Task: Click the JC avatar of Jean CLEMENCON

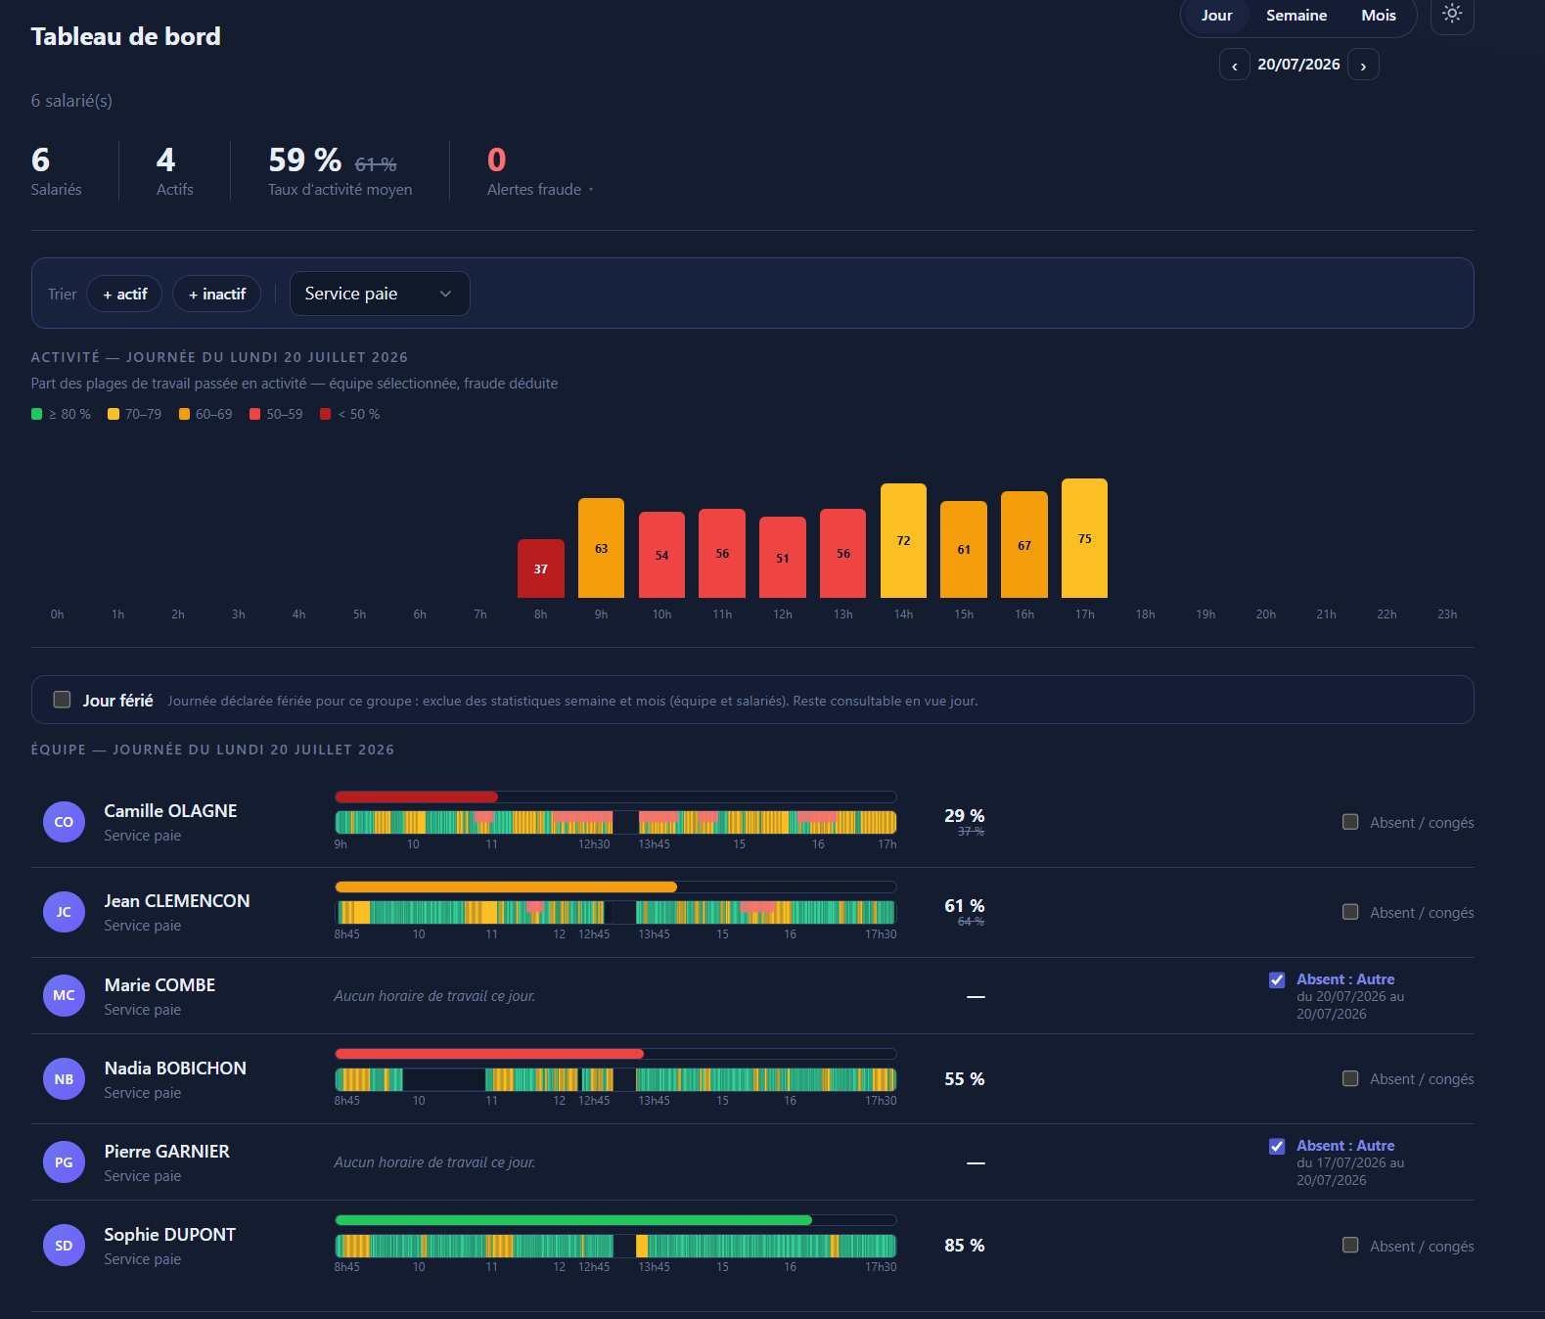Action: pyautogui.click(x=64, y=912)
